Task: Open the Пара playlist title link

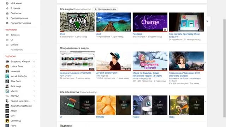Action: (x=172, y=117)
